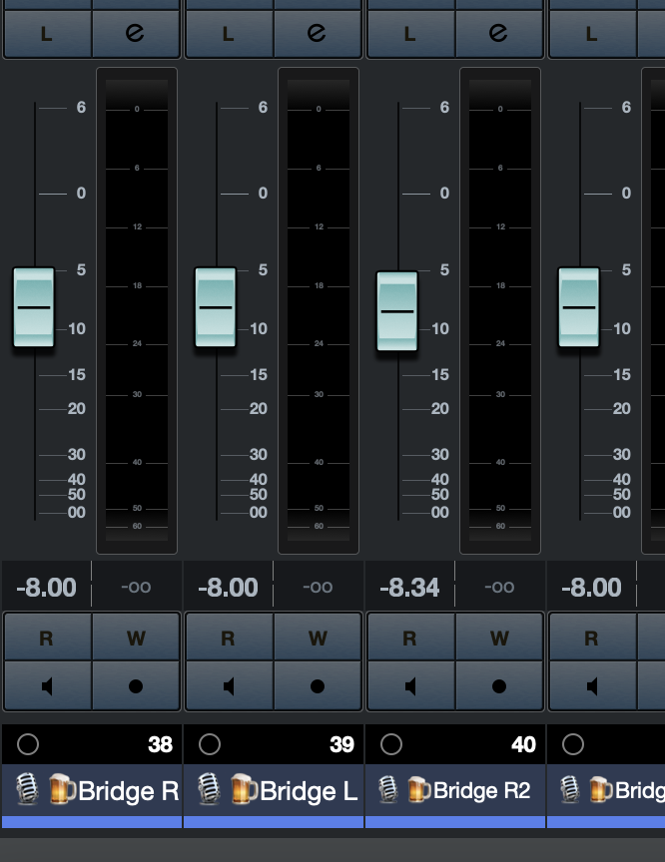Image resolution: width=665 pixels, height=862 pixels.
Task: Enable Write automation on Bridge R
Action: tap(136, 638)
